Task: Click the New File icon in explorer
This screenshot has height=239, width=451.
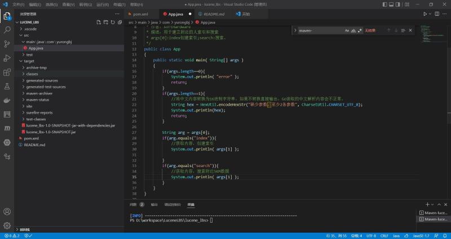Action: click(x=99, y=22)
